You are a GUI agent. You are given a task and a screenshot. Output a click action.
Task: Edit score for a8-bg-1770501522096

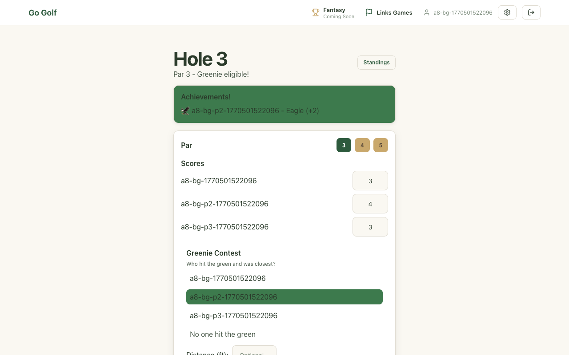coord(370,181)
